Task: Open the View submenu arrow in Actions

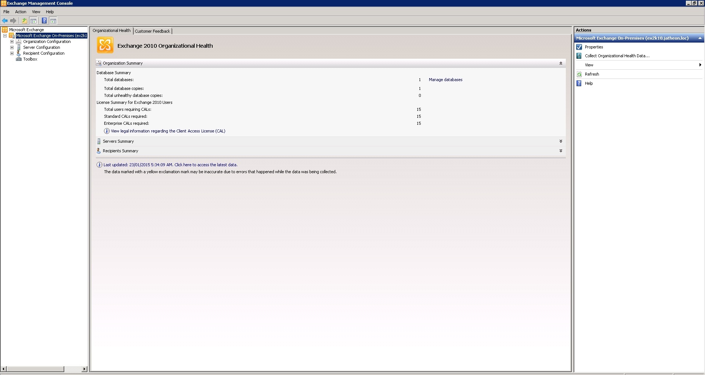Action: (x=700, y=65)
